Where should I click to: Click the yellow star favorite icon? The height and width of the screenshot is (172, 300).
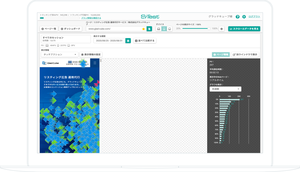(144, 29)
